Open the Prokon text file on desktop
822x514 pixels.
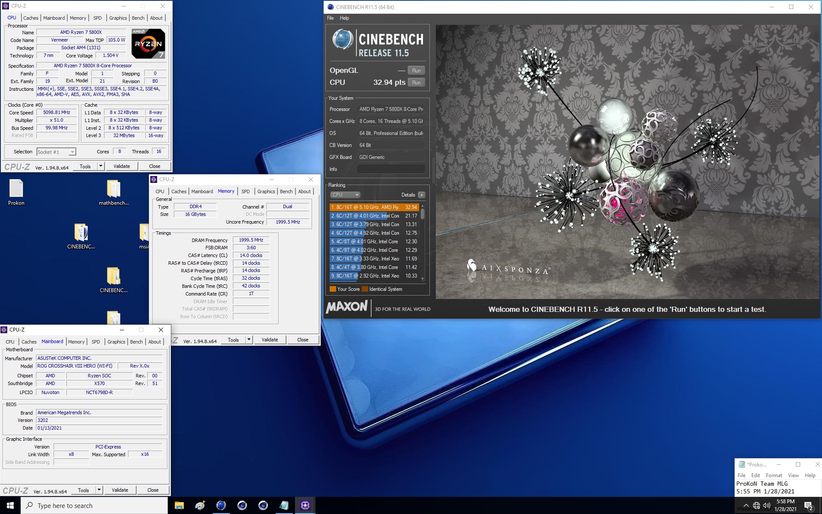[x=16, y=192]
